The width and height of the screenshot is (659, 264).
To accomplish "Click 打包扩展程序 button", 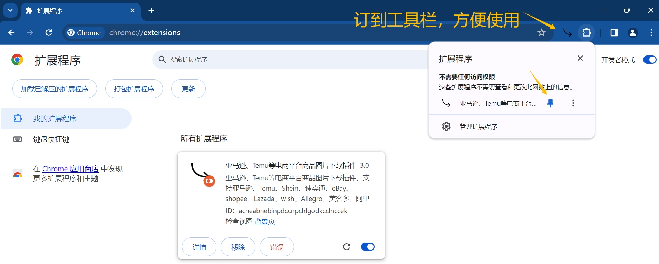I will click(134, 89).
